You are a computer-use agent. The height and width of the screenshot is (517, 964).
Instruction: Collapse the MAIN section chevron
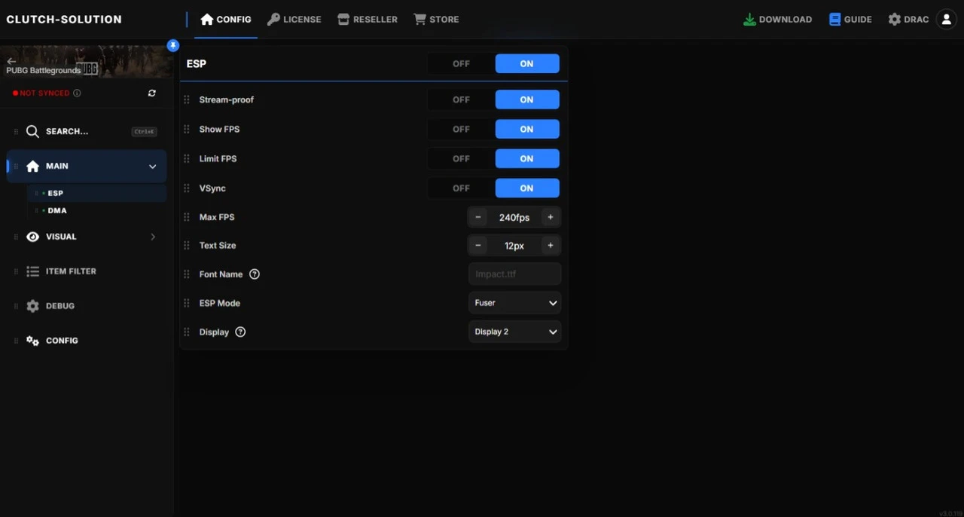(152, 167)
